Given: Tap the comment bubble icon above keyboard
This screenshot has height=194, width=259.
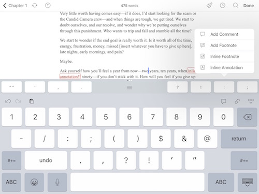Looking at the screenshot, I should (x=224, y=101).
